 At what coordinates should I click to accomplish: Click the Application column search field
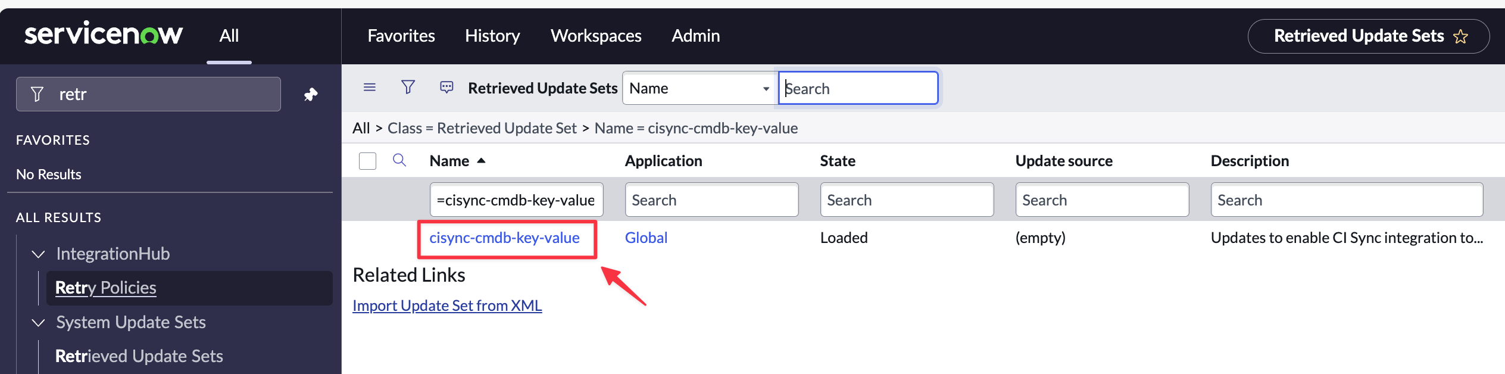pos(712,200)
